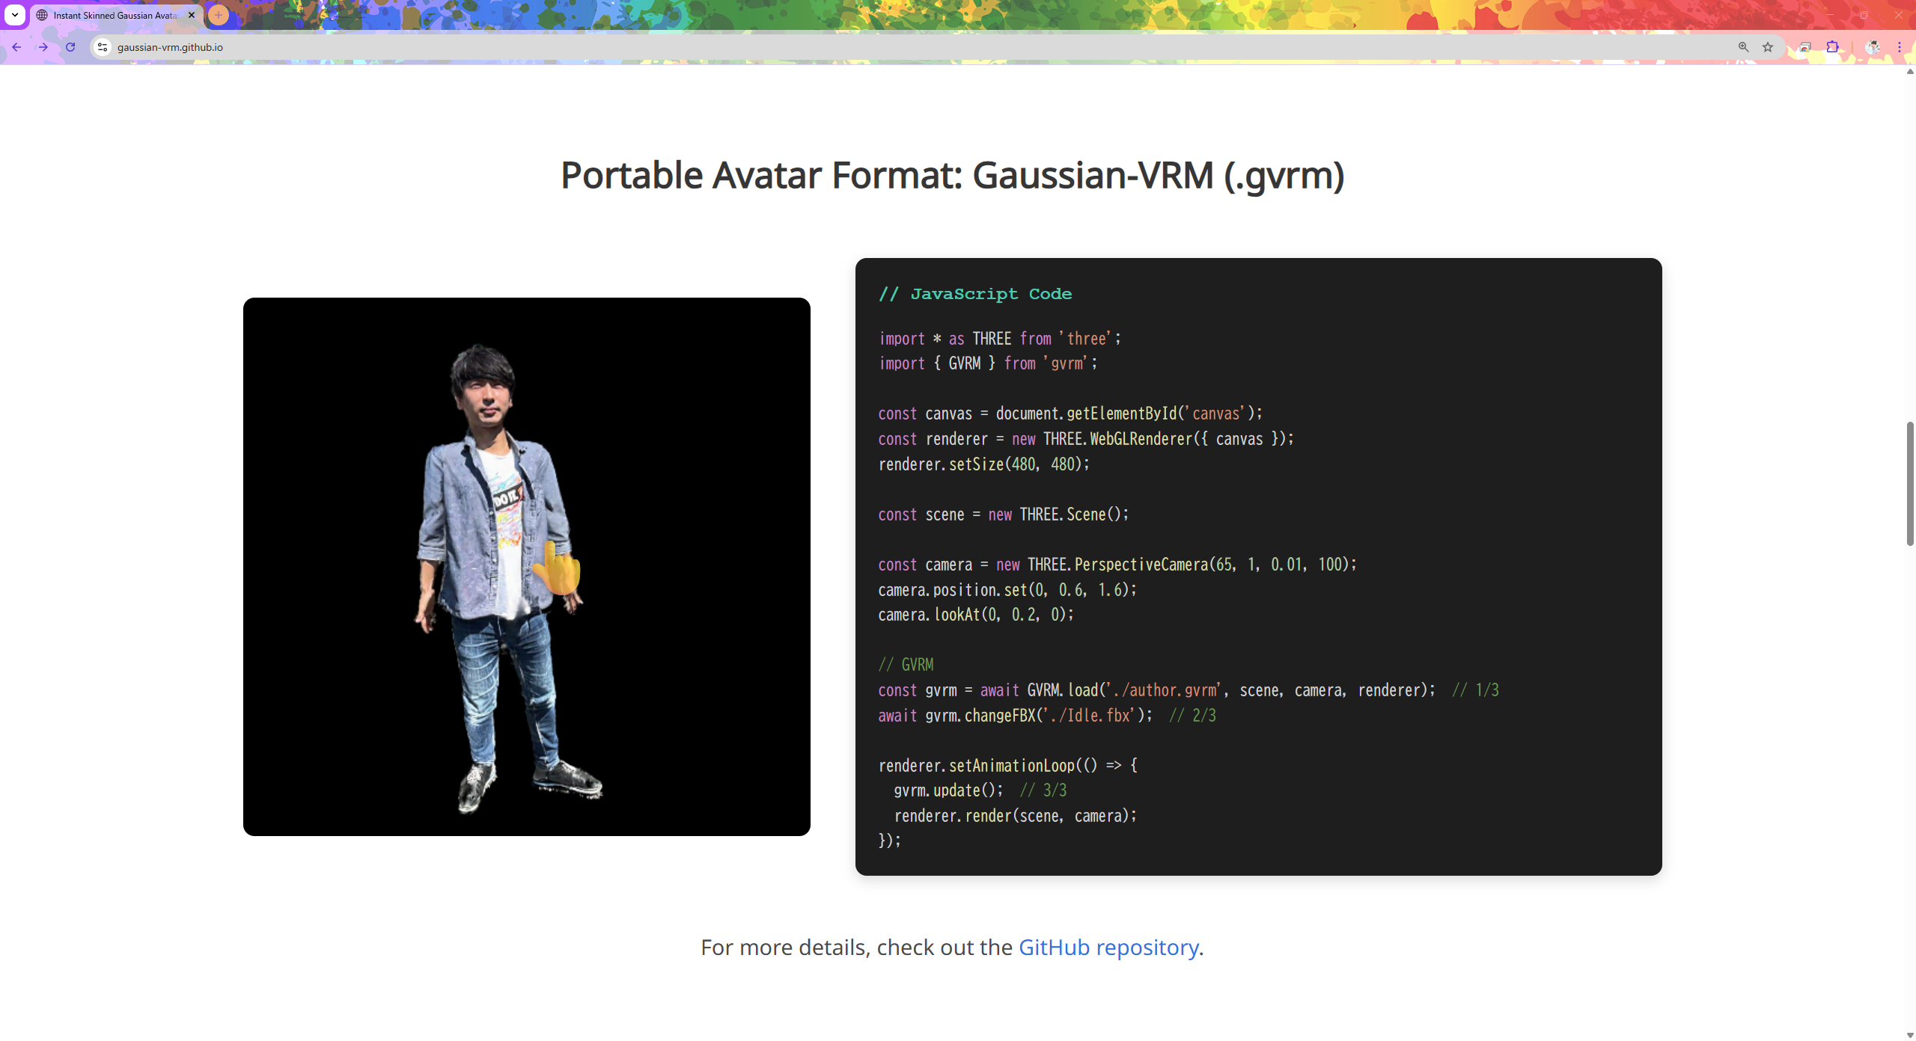
Task: Select the Instant Skinned Gaussian Avatar tab
Action: (112, 15)
